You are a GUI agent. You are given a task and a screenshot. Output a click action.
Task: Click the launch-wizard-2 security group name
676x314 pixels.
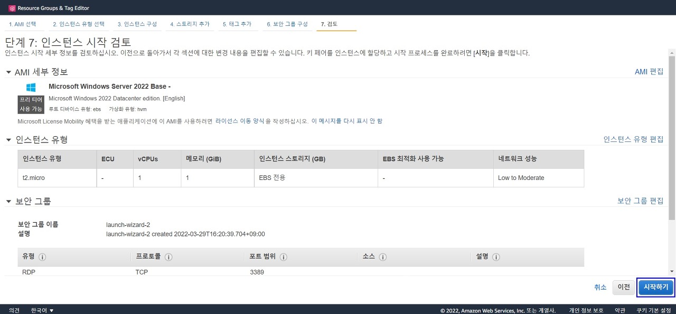(128, 225)
